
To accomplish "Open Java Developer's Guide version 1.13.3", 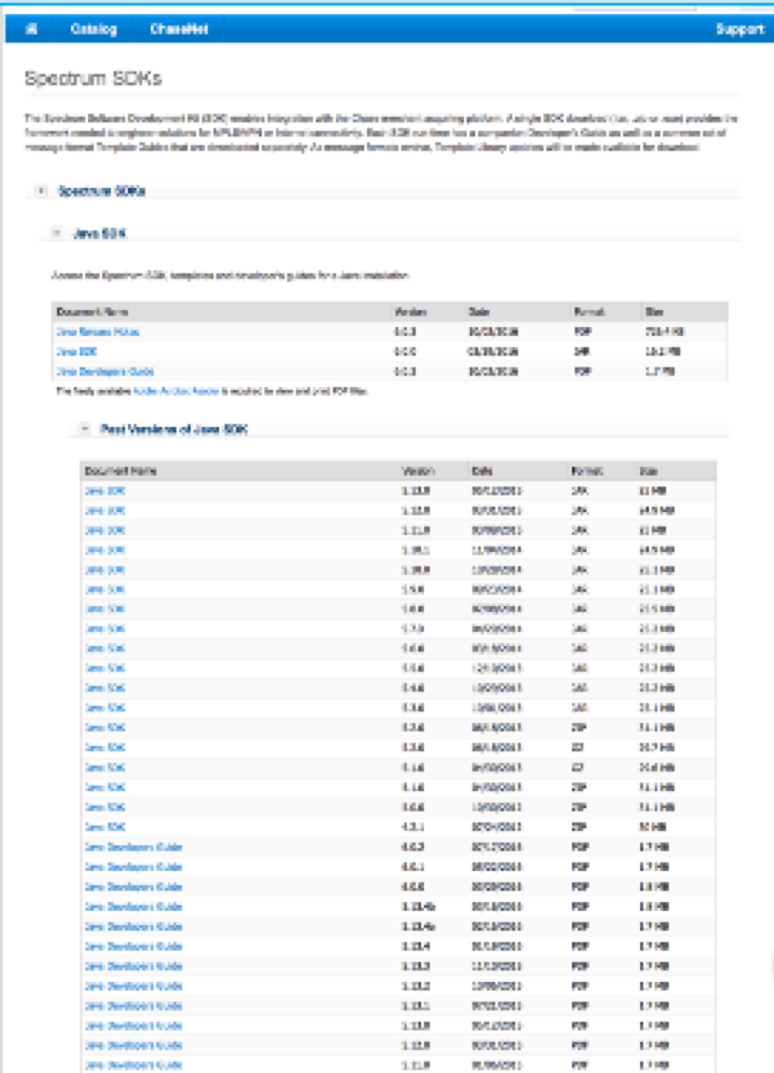I will [x=133, y=966].
